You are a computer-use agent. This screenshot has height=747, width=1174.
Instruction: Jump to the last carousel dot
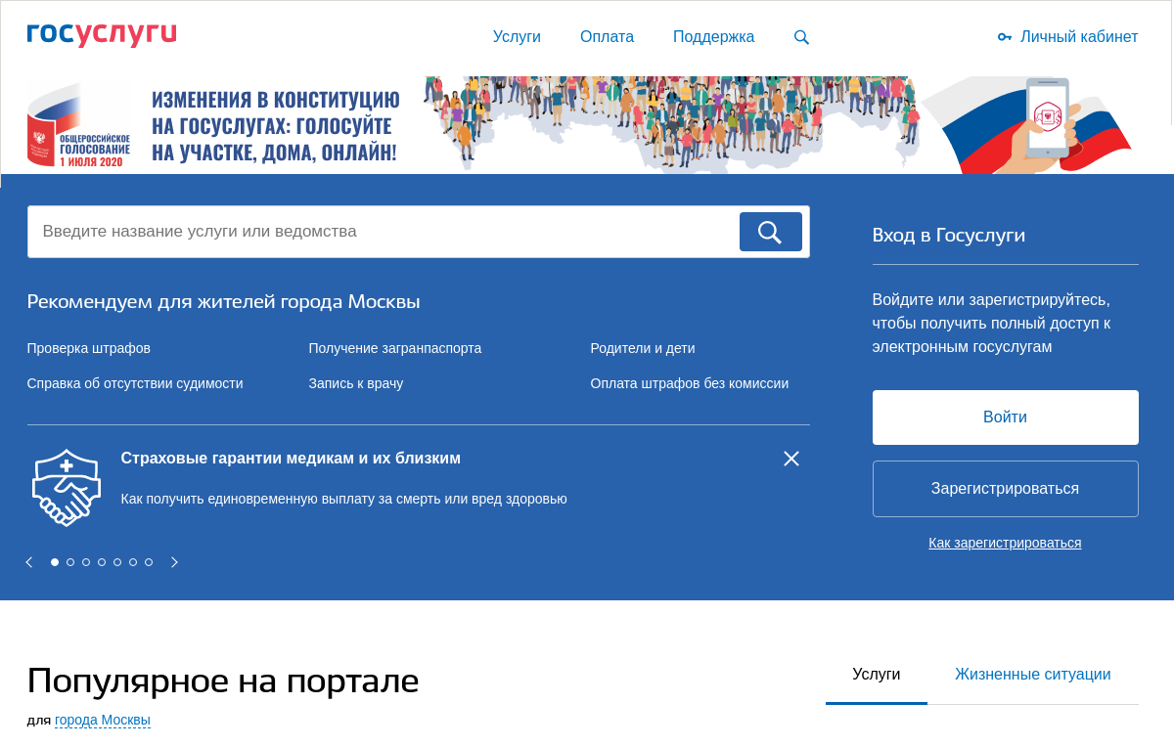click(x=149, y=562)
